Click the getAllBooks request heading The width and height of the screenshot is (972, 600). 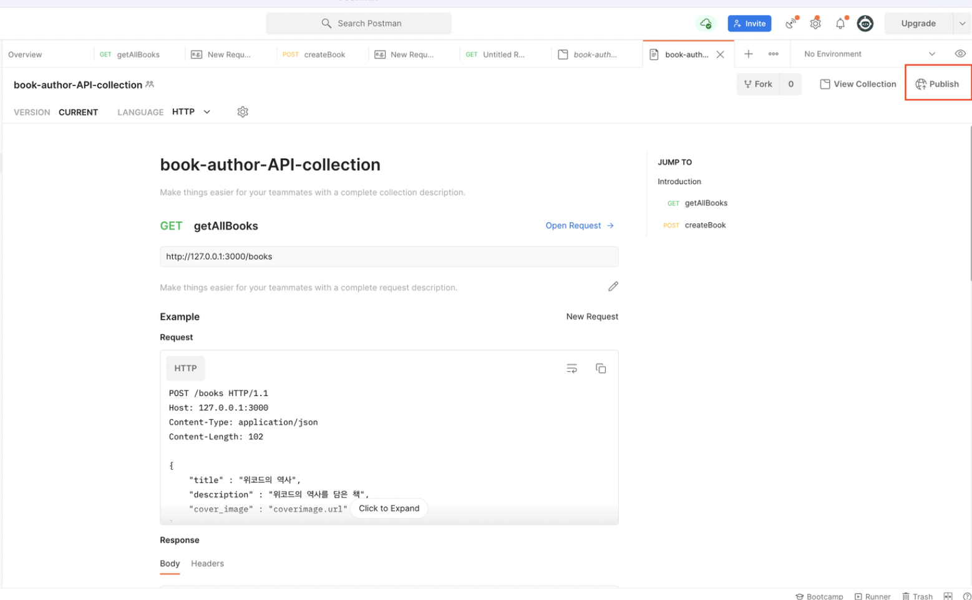tap(226, 226)
